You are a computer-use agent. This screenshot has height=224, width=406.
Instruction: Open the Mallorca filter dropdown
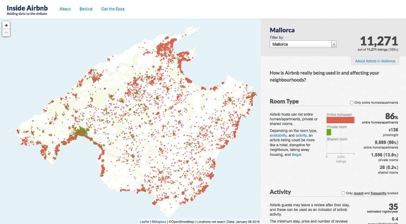[x=303, y=44]
